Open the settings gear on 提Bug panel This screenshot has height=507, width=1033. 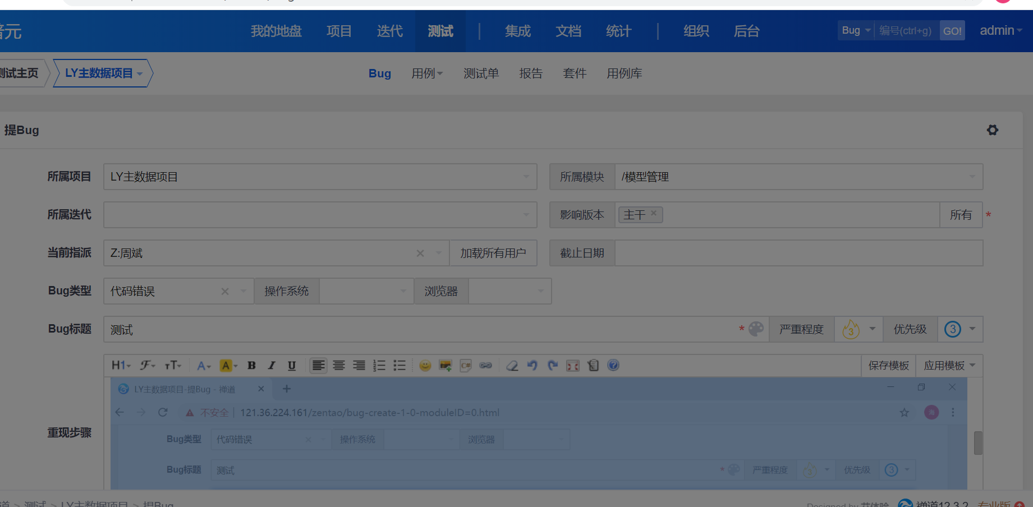[x=992, y=130]
